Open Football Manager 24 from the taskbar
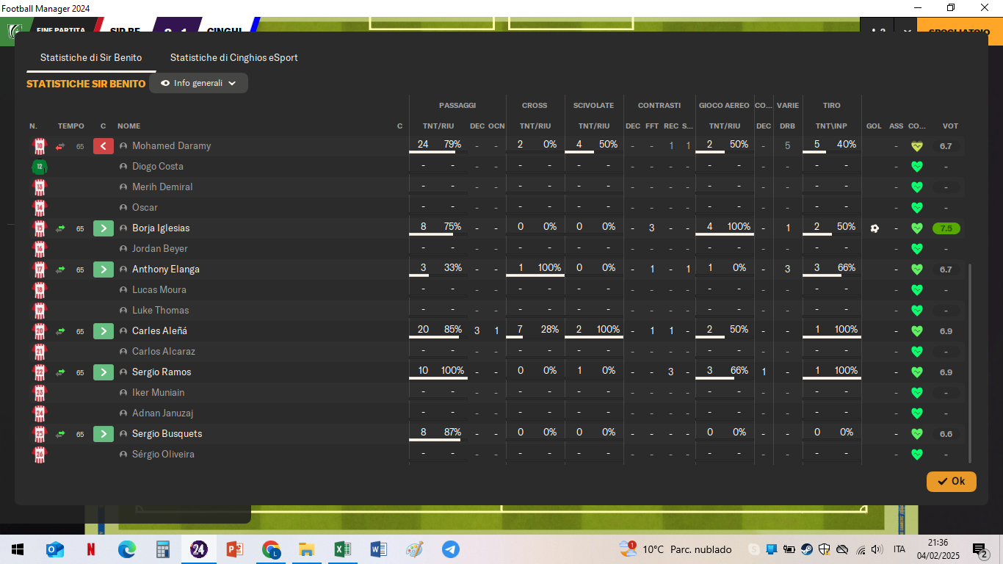 198,549
